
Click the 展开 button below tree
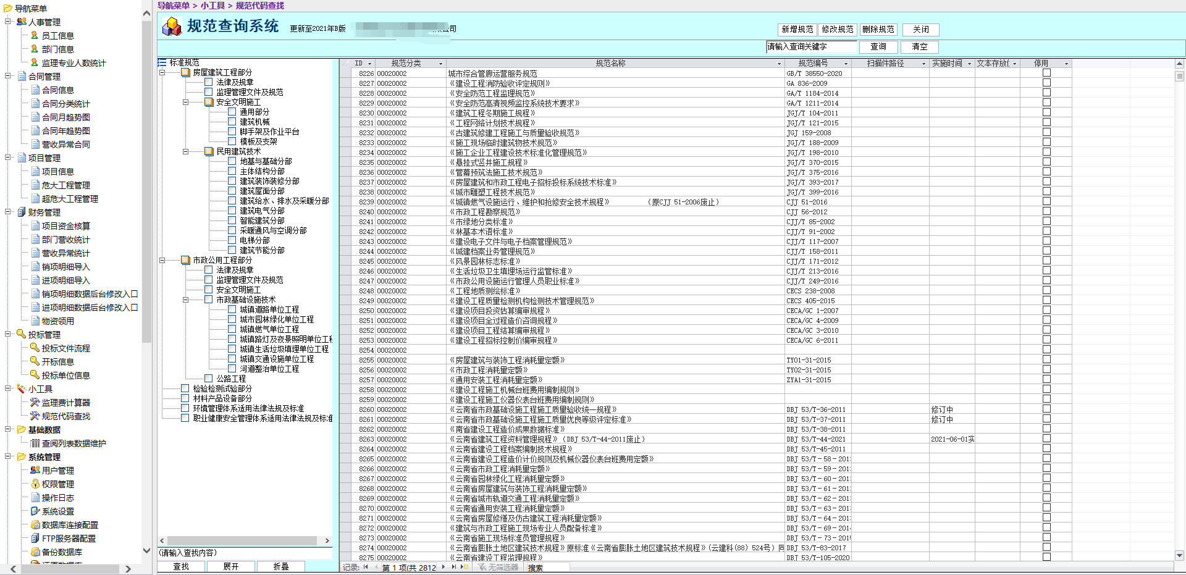(231, 566)
